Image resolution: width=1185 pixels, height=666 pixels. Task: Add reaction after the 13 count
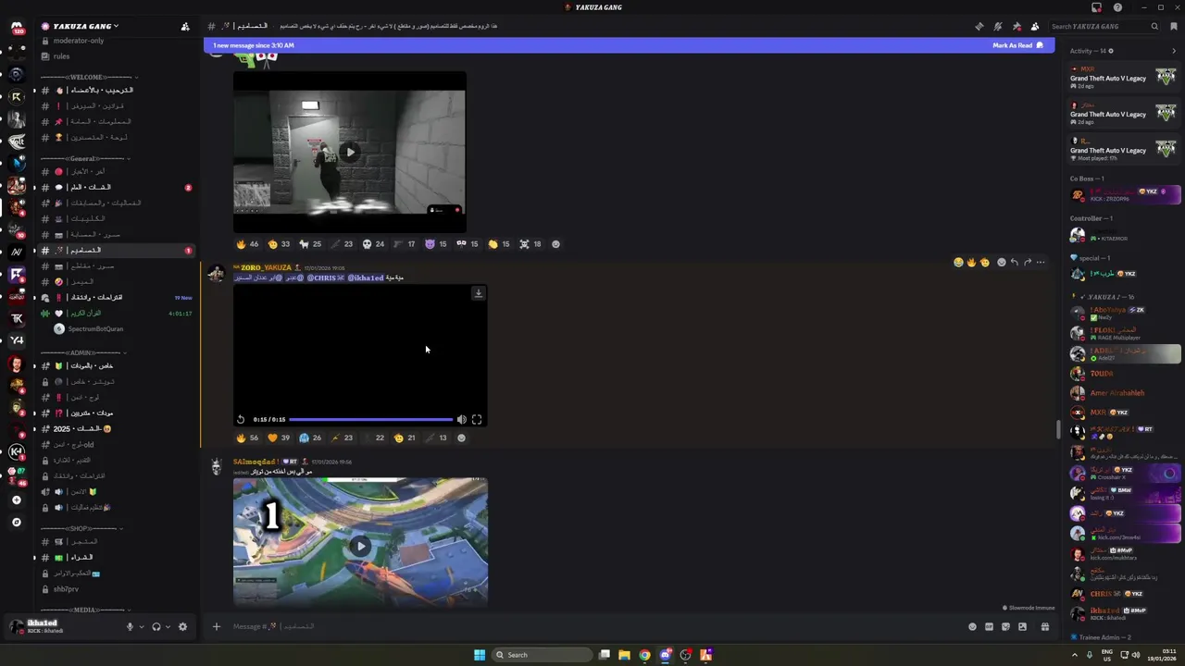pyautogui.click(x=461, y=438)
